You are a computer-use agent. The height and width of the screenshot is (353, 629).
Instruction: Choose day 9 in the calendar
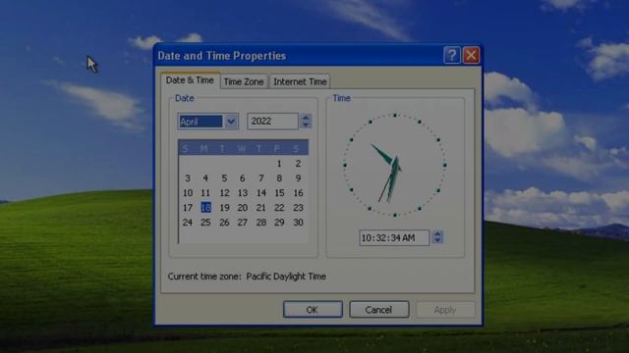coord(298,178)
